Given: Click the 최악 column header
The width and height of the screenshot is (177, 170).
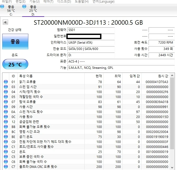Looking at the screenshot, I should [x=113, y=76].
